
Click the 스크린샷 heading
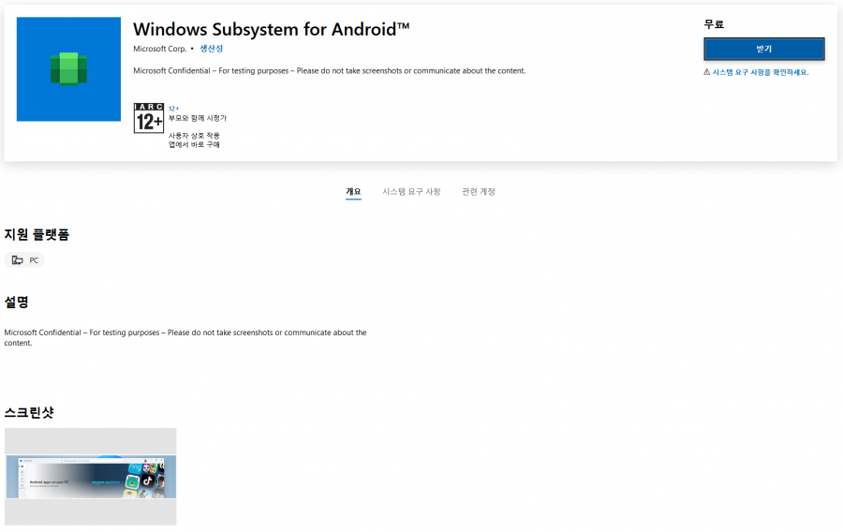pos(29,413)
